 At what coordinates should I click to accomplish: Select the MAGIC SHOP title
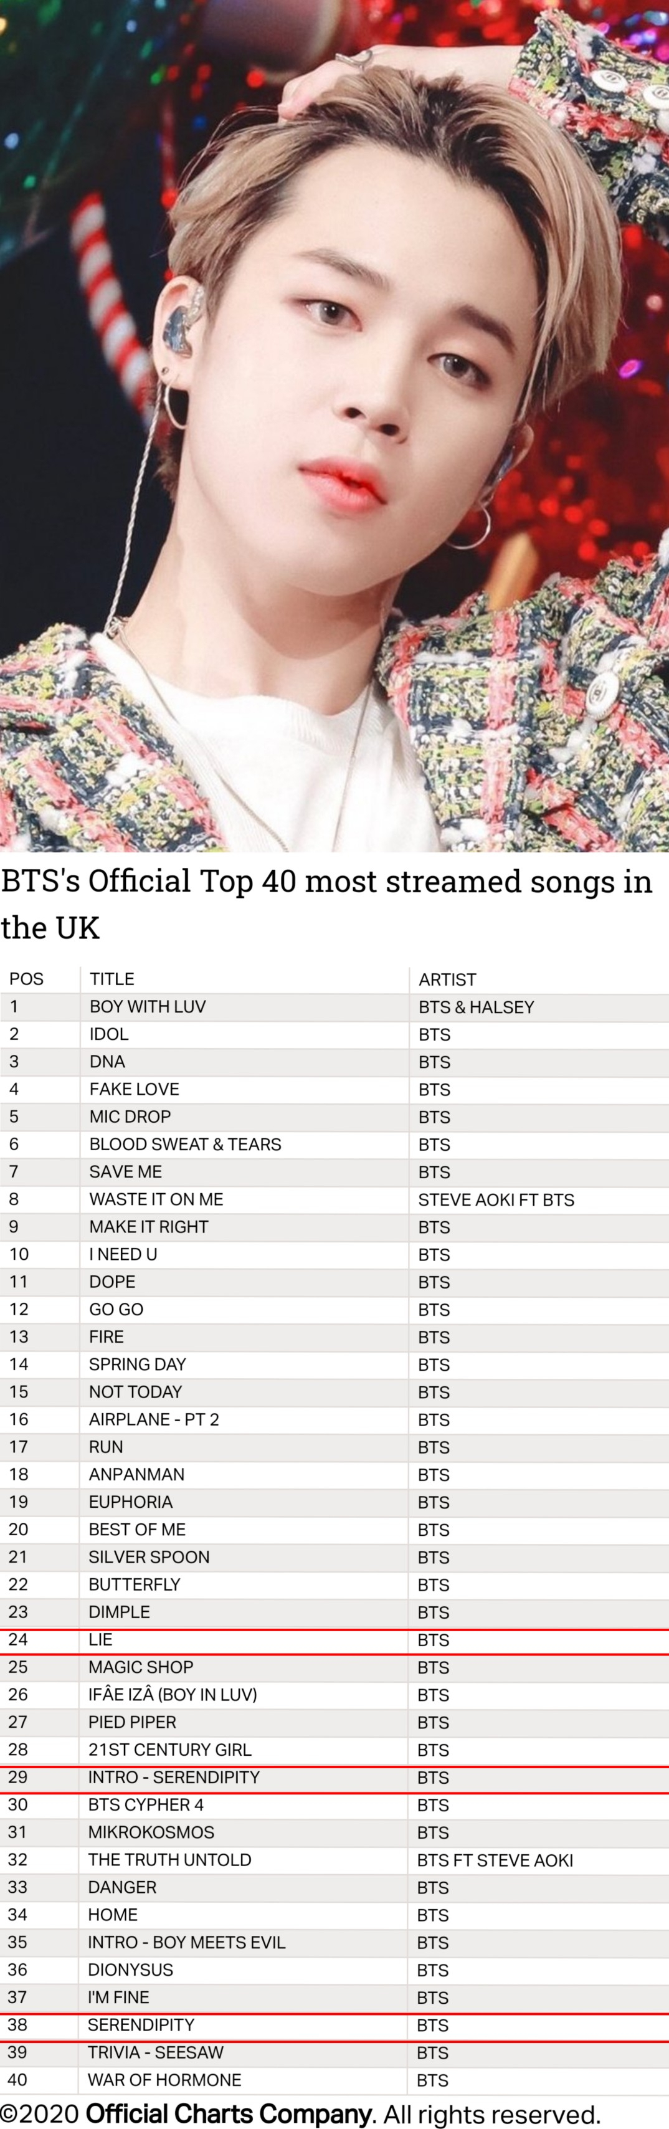pos(140,1667)
